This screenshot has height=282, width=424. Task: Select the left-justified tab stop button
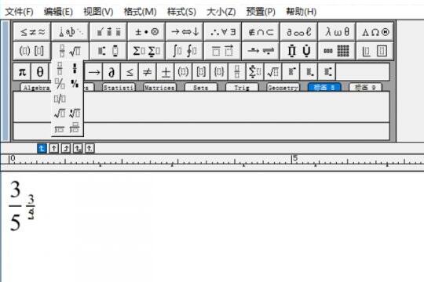[x=42, y=148]
